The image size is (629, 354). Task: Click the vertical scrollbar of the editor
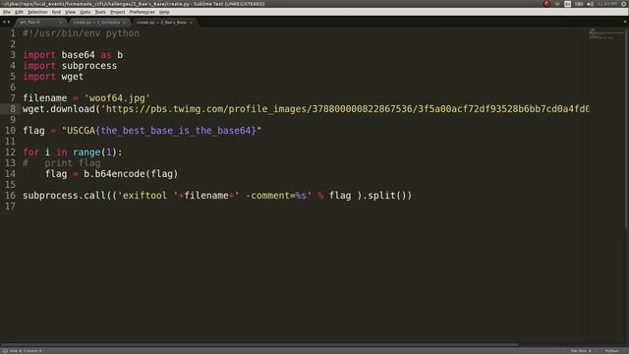627,129
